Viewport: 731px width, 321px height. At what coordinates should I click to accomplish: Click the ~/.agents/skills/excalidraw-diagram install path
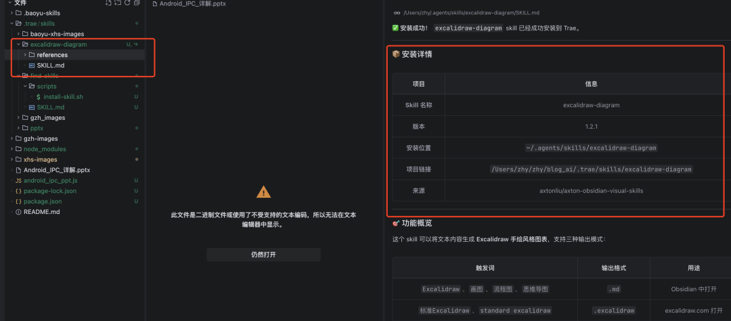click(x=591, y=148)
